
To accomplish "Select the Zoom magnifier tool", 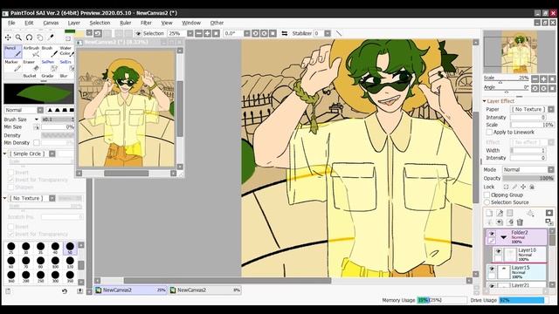I will 18,37.
